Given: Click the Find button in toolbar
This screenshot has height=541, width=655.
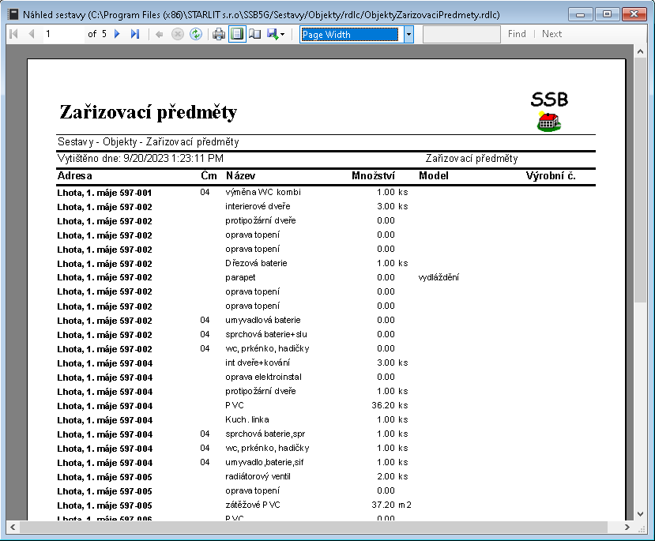Looking at the screenshot, I should tap(517, 34).
